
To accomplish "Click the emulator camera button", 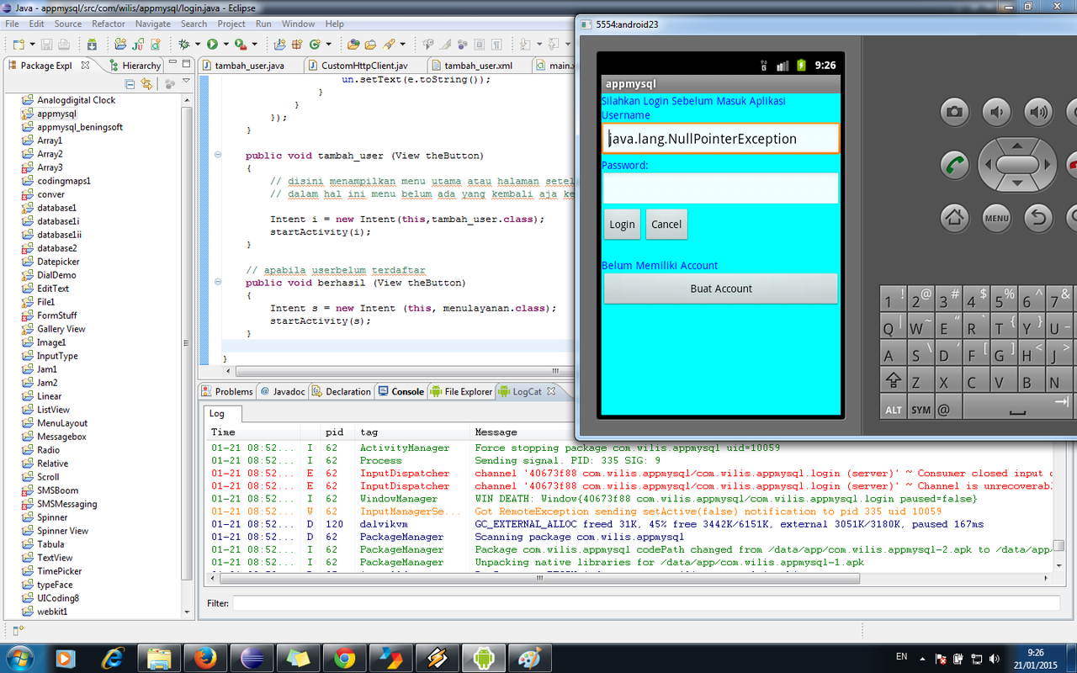I will (954, 112).
